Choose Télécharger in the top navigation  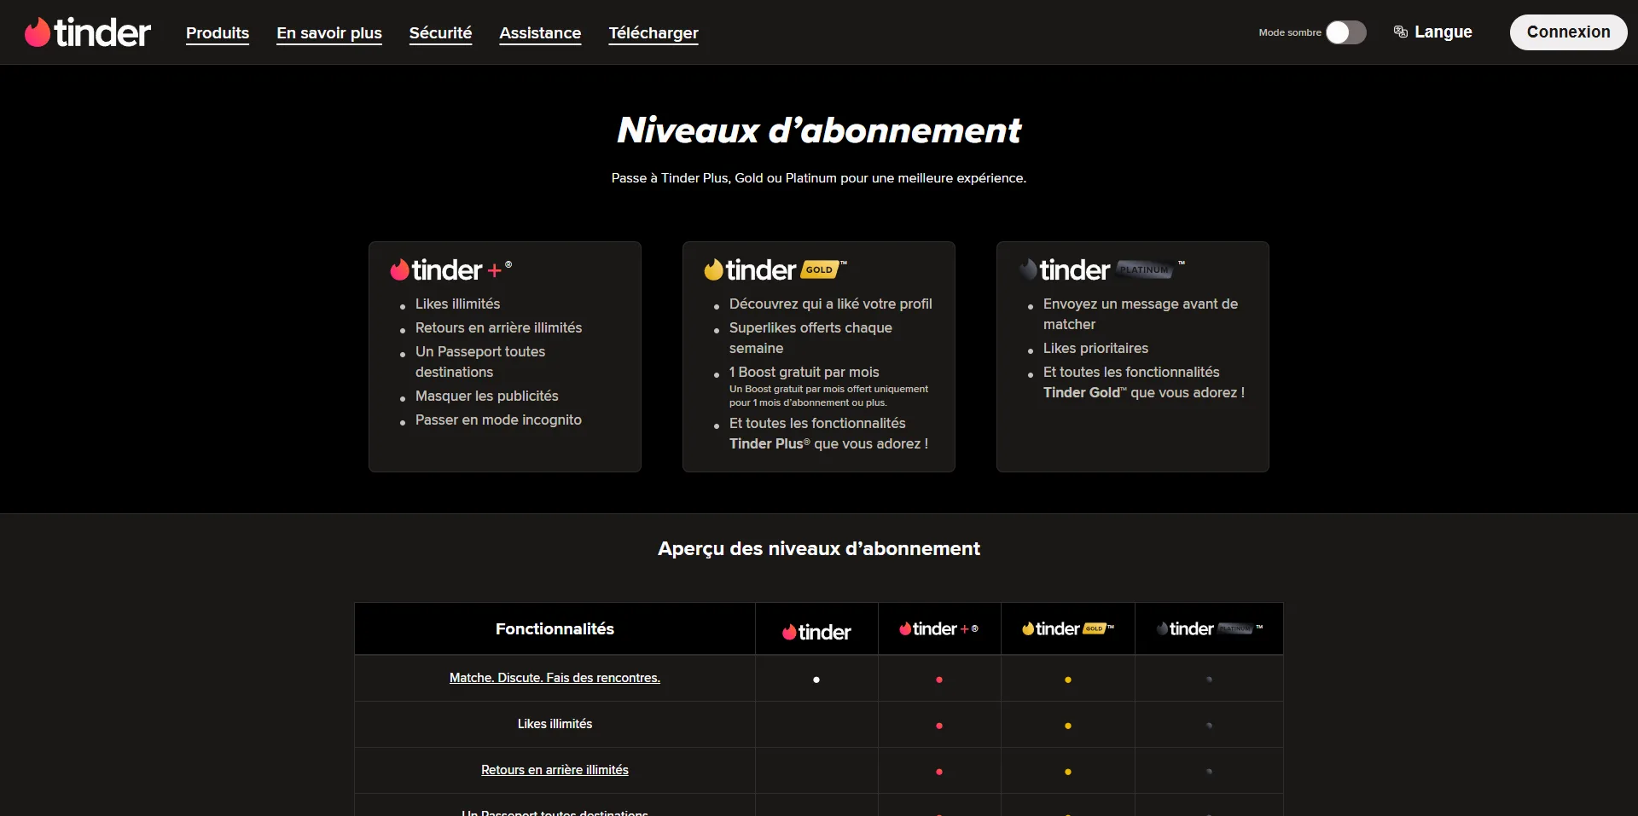(653, 32)
